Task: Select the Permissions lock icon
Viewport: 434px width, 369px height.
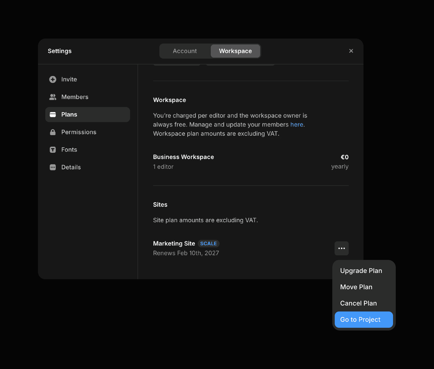Action: (52, 132)
